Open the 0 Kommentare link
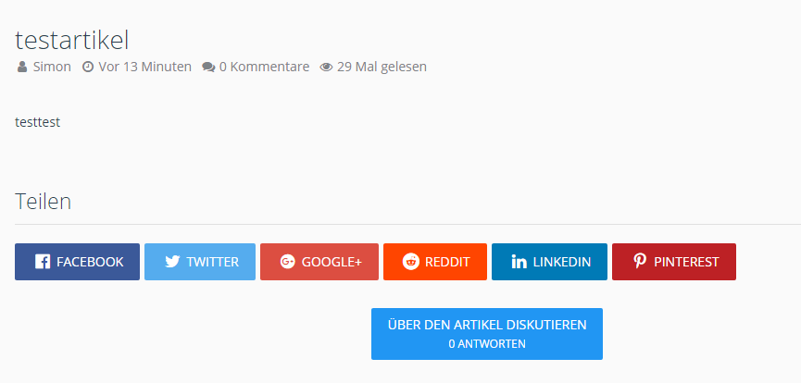The width and height of the screenshot is (801, 383). point(264,67)
